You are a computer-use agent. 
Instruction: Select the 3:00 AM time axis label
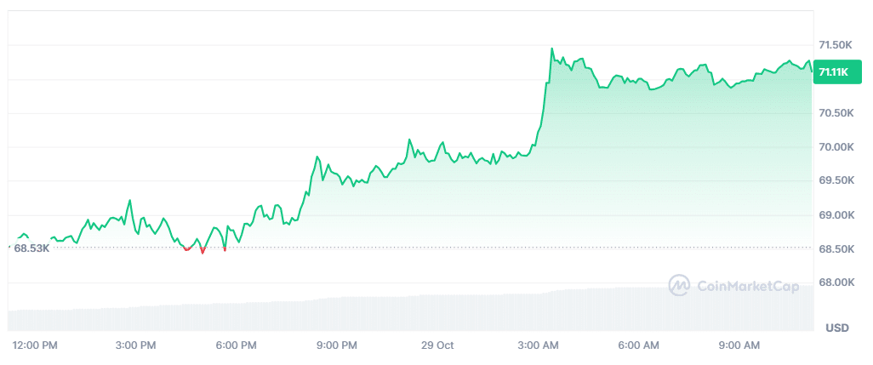538,345
